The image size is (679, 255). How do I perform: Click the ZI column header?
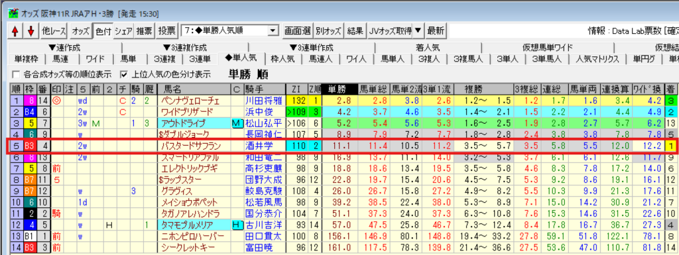pos(296,89)
